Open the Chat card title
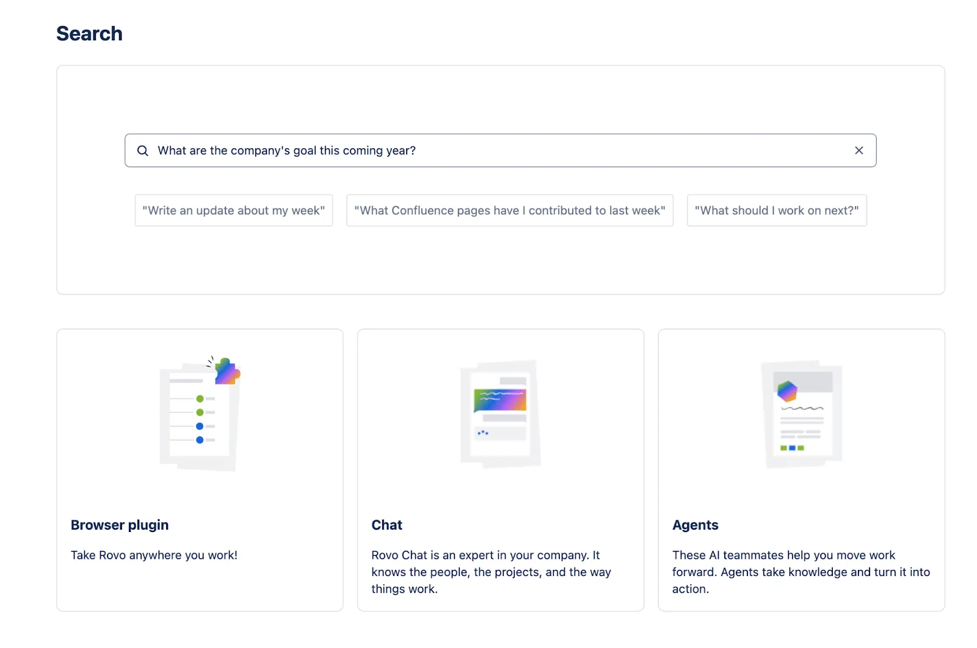The height and width of the screenshot is (648, 977). tap(387, 525)
